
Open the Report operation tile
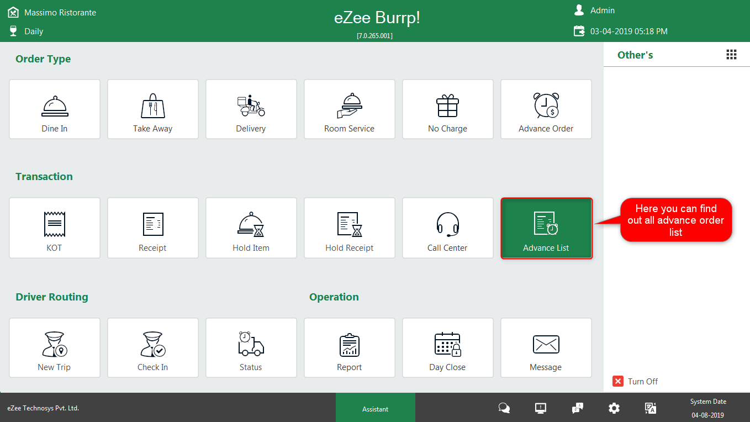coord(350,347)
